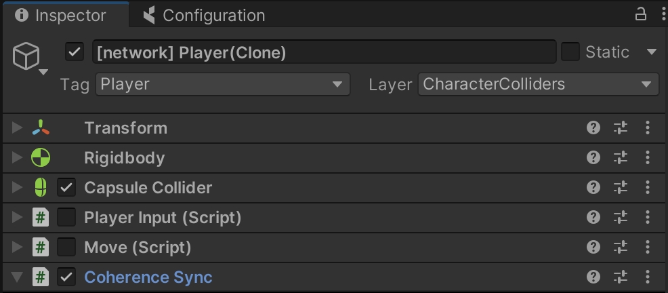The image size is (668, 293).
Task: Select the Inspector tab
Action: pyautogui.click(x=61, y=15)
